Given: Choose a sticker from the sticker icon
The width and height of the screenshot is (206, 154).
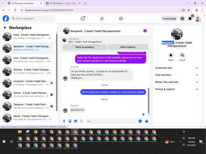Looking at the screenshot, I should point(76,121).
